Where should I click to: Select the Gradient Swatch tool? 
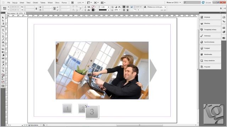(3, 55)
